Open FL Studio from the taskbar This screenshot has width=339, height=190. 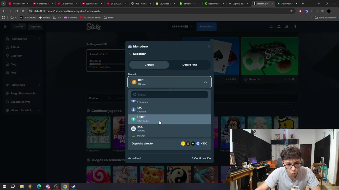pos(30,187)
